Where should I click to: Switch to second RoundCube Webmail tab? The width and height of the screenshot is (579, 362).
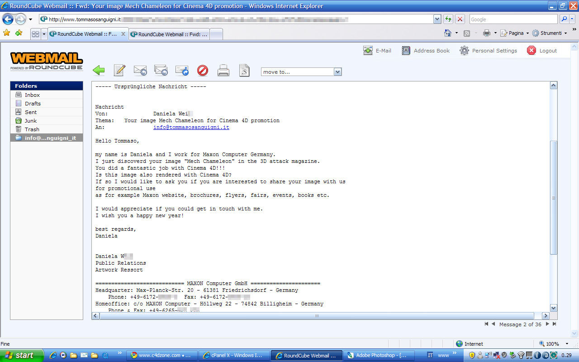pos(169,34)
